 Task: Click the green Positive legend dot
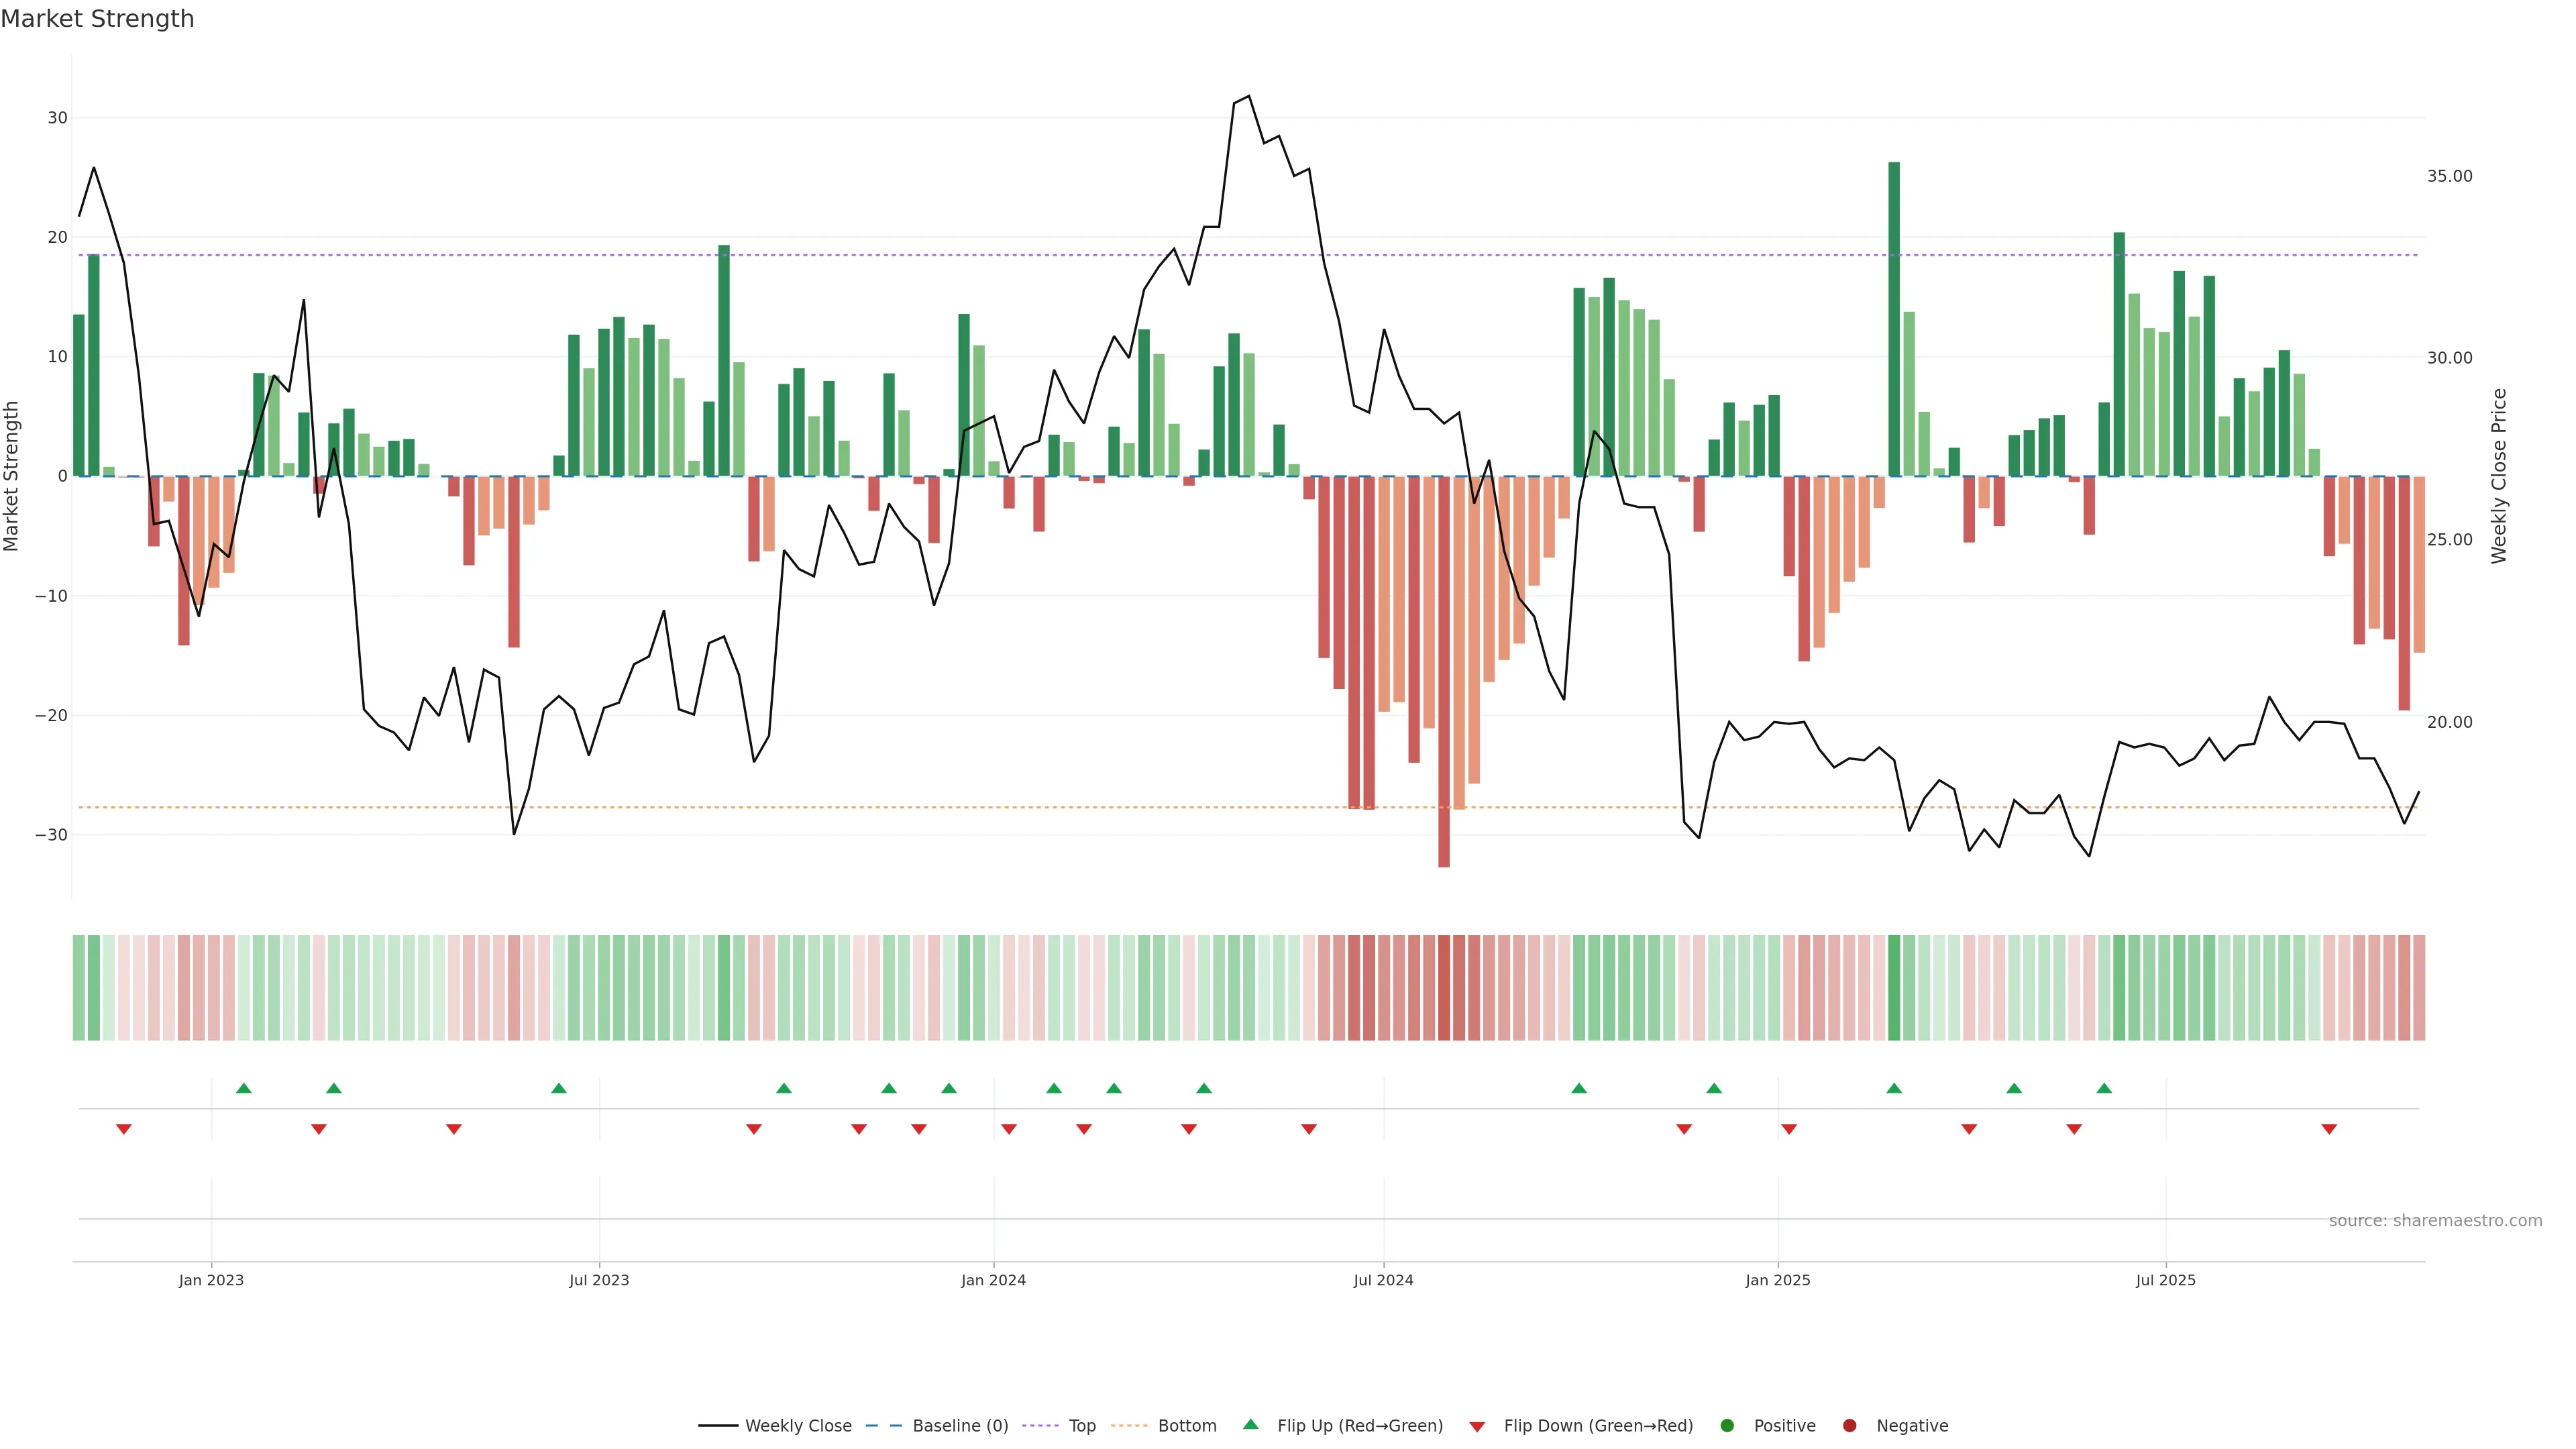(1727, 1425)
